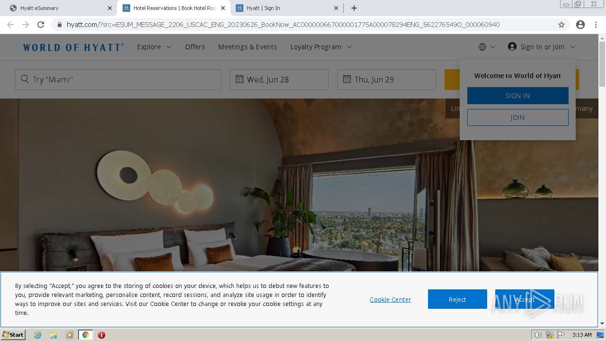606x341 pixels.
Task: Click the browser back arrow
Action: pos(10,25)
